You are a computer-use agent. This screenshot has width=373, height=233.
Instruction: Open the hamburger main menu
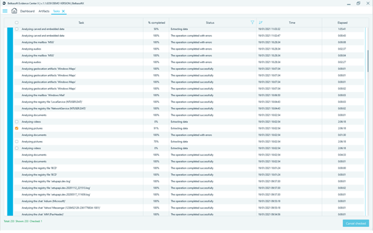coord(5,11)
